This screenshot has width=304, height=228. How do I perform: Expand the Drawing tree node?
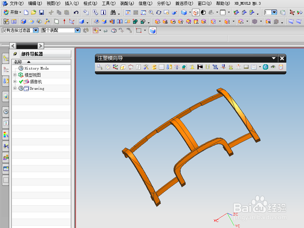(15, 88)
